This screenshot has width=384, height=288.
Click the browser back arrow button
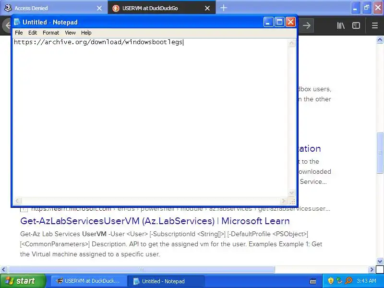[x=7, y=25]
